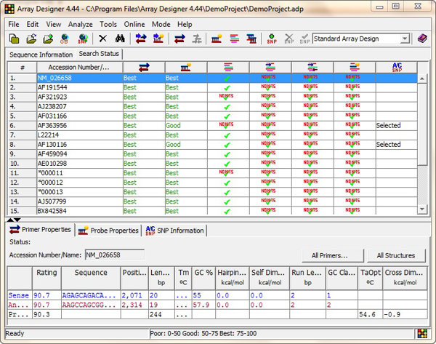436x344 pixels.
Task: Click the table scrollbar up arrow
Action: pos(421,79)
